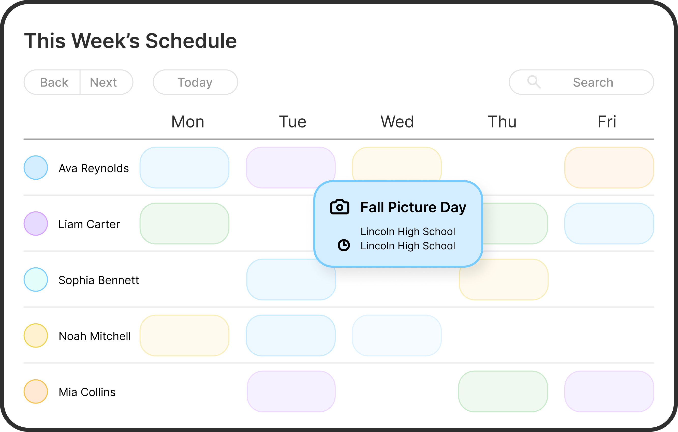Screen dimensions: 678x432
Task: Open the Fall Picture Day event title
Action: click(413, 207)
